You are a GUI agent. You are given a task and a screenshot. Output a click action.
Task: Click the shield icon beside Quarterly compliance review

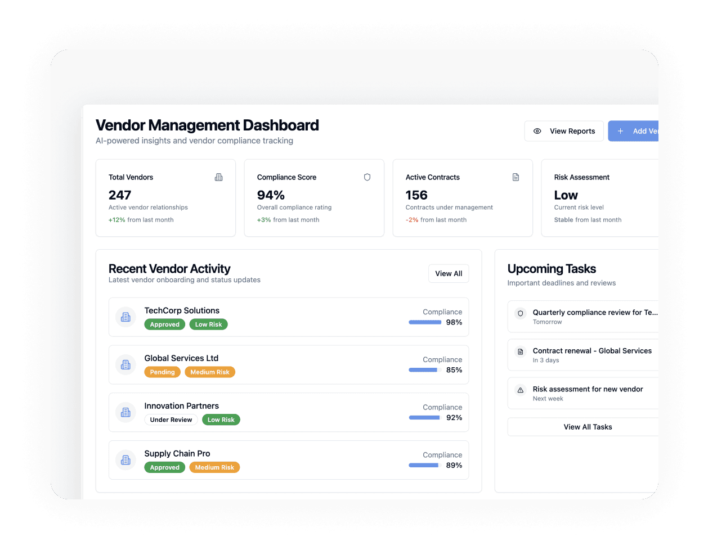(521, 313)
